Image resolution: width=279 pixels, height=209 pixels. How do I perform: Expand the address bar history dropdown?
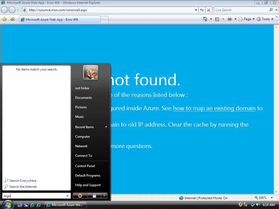tap(196, 10)
